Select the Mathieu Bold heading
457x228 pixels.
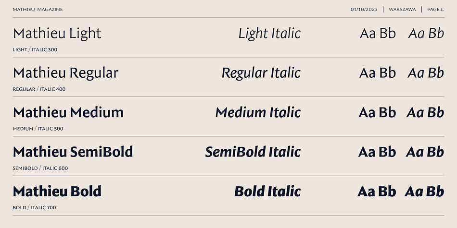(57, 192)
